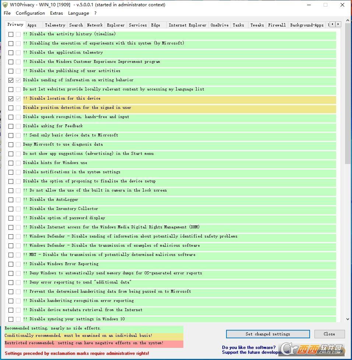Select 'Disable the option of proposing to finalise' text
The width and height of the screenshot is (352, 360).
[x=89, y=181]
